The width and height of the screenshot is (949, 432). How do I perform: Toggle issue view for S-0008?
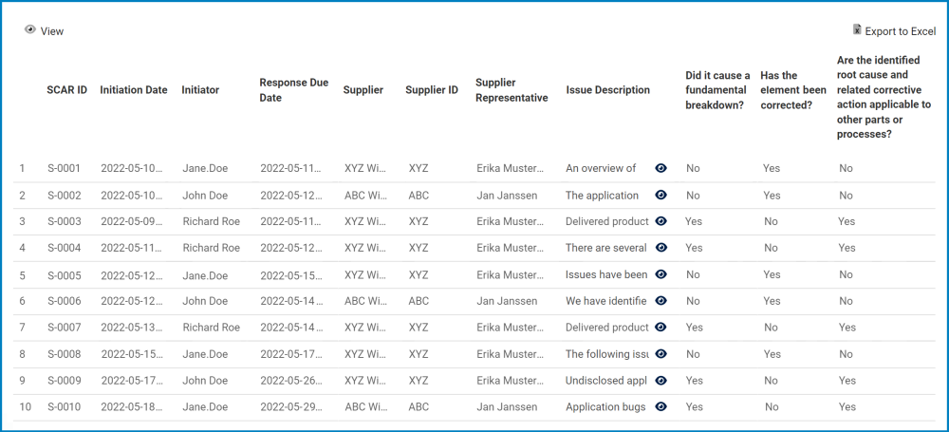(x=661, y=354)
